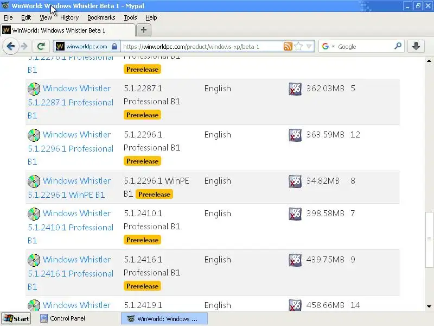Reload the page with the green refresh icon
Viewport: 434px width, 326px height.
point(41,46)
